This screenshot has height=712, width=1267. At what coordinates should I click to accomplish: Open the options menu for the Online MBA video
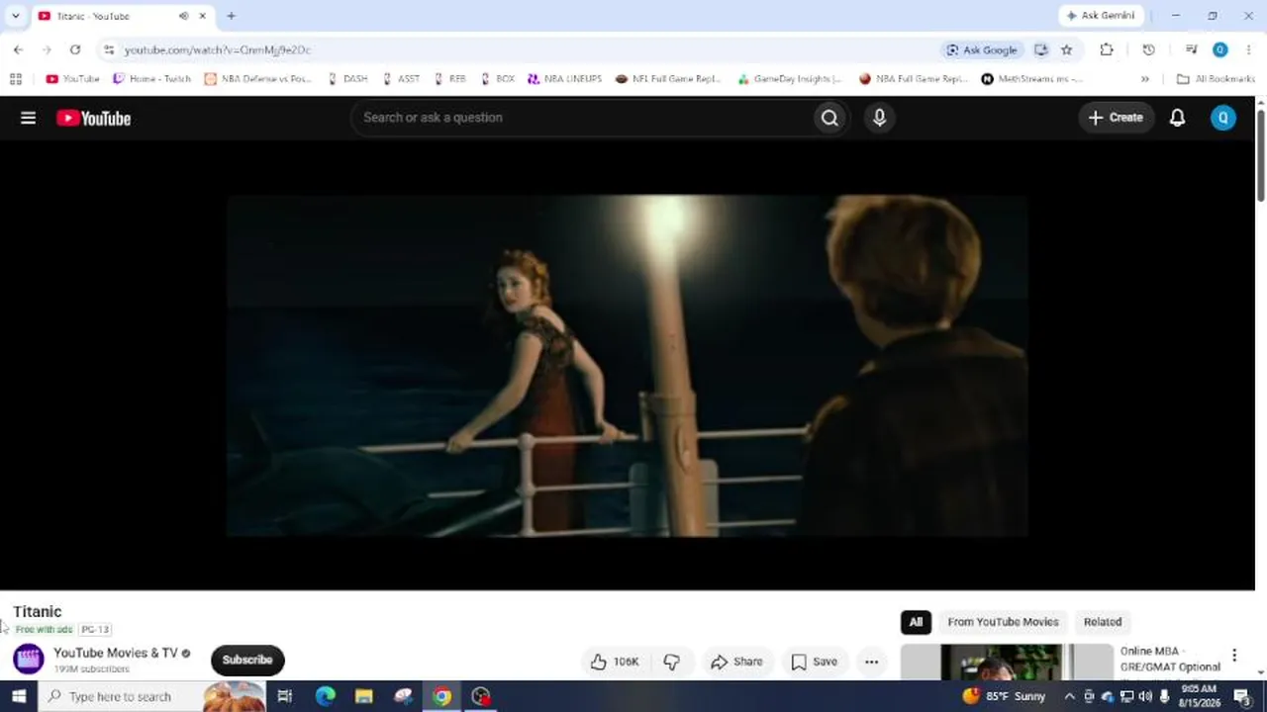(x=1234, y=655)
